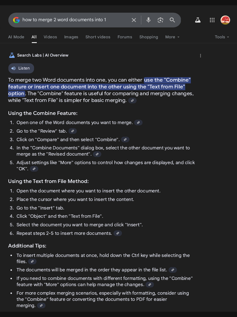The image size is (237, 317).
Task: Clear the search query text
Action: coord(134,20)
